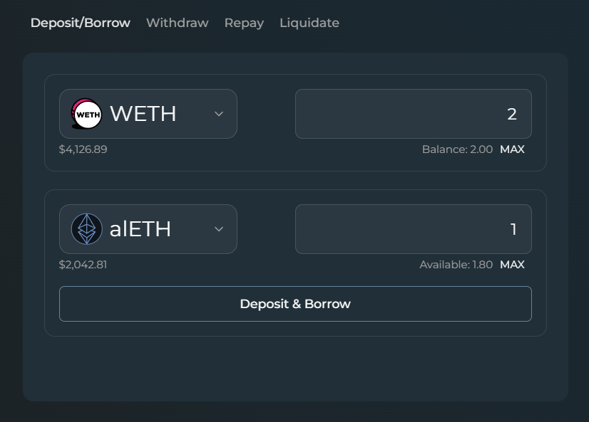This screenshot has height=422, width=589.
Task: Click the $4,126.89 value text
Action: 83,149
